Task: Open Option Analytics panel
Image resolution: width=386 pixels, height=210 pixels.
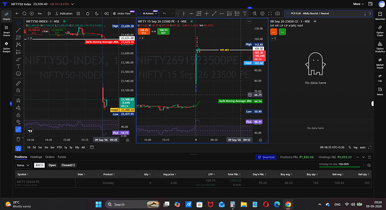Action: click(380, 47)
